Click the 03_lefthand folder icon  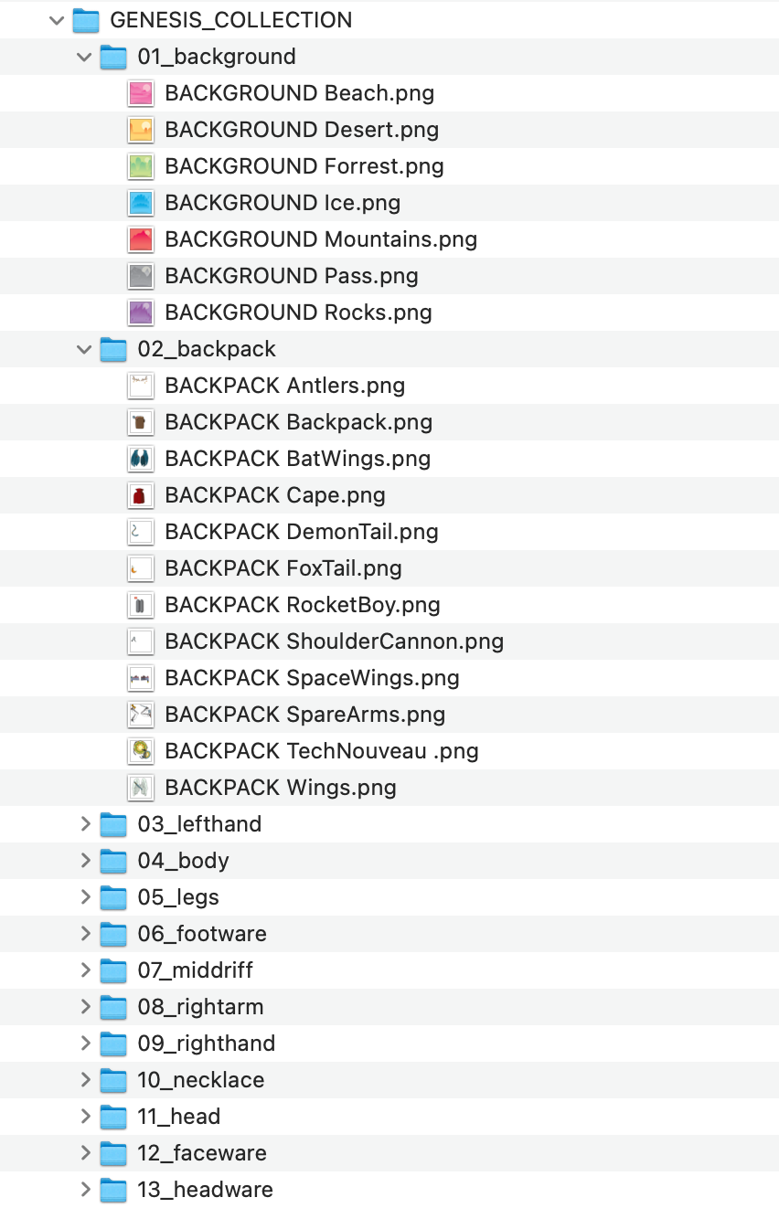[x=112, y=824]
